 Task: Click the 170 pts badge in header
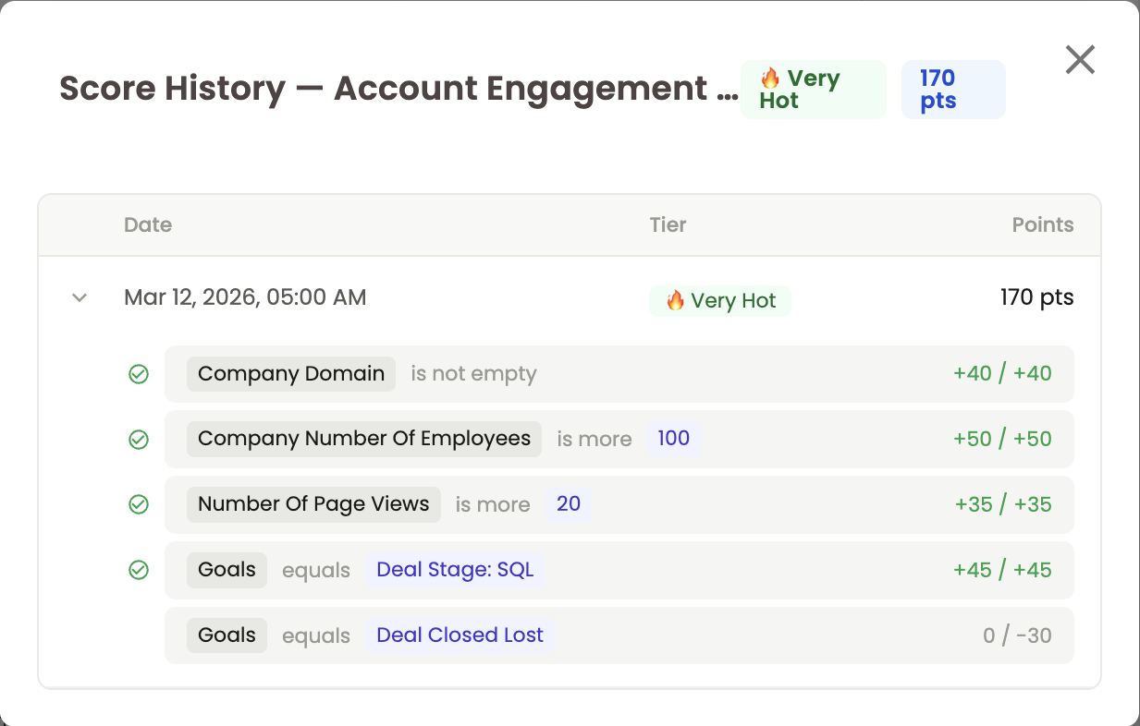pos(953,89)
